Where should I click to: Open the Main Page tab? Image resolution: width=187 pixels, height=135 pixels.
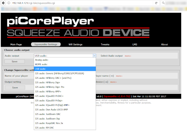(16, 44)
